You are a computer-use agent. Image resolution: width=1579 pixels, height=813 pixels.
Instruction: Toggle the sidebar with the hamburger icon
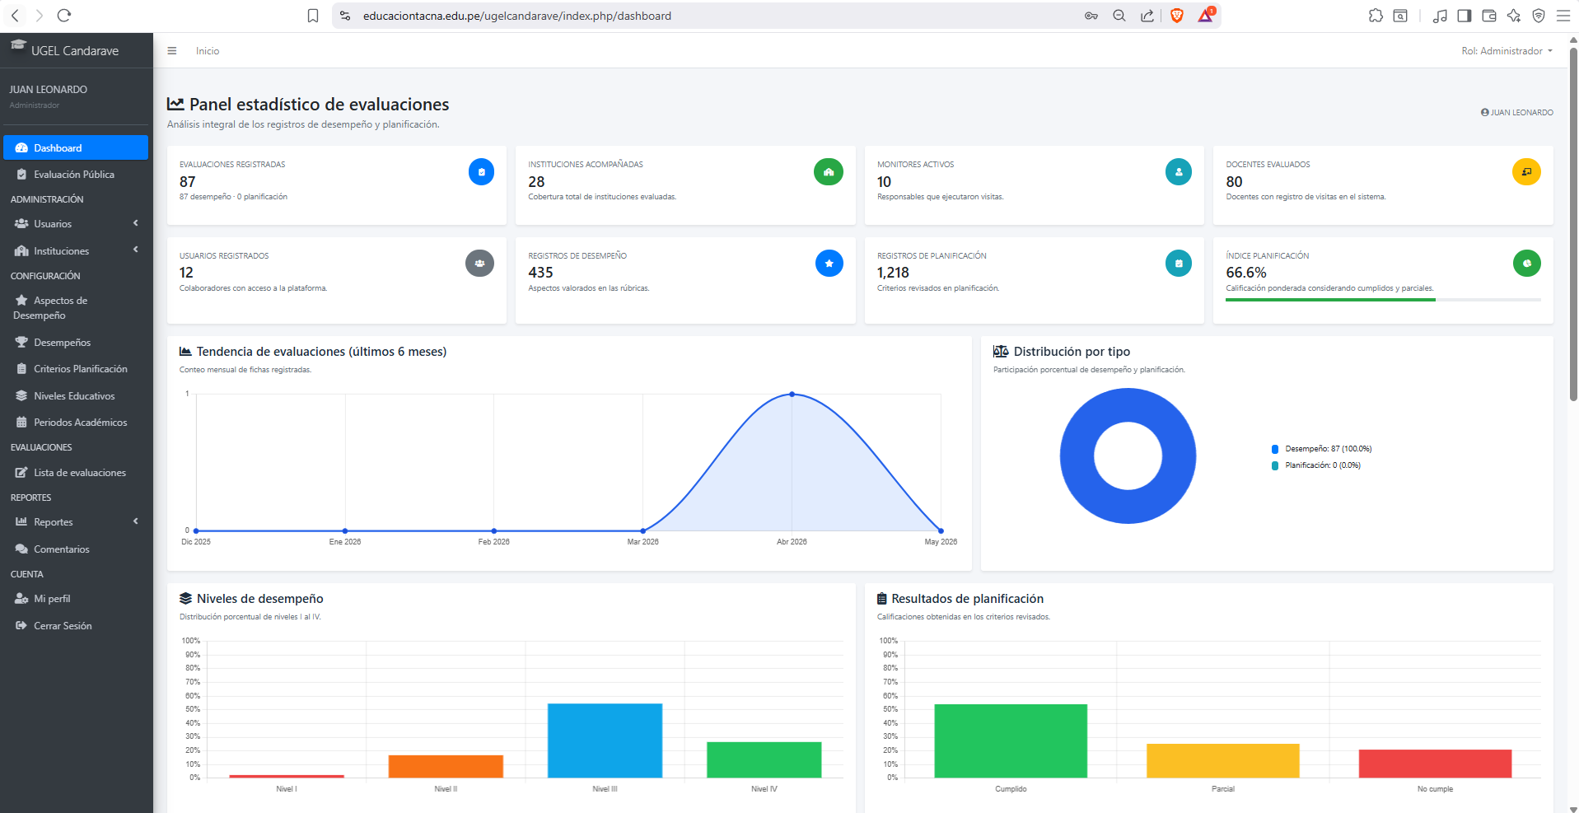click(172, 51)
